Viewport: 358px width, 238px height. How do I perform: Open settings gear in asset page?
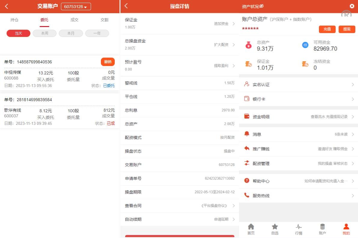click(352, 6)
